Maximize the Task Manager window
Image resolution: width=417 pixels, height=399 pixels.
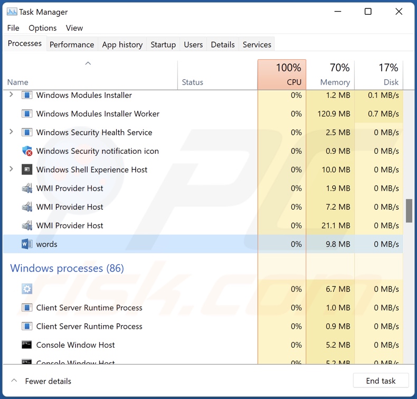point(368,12)
